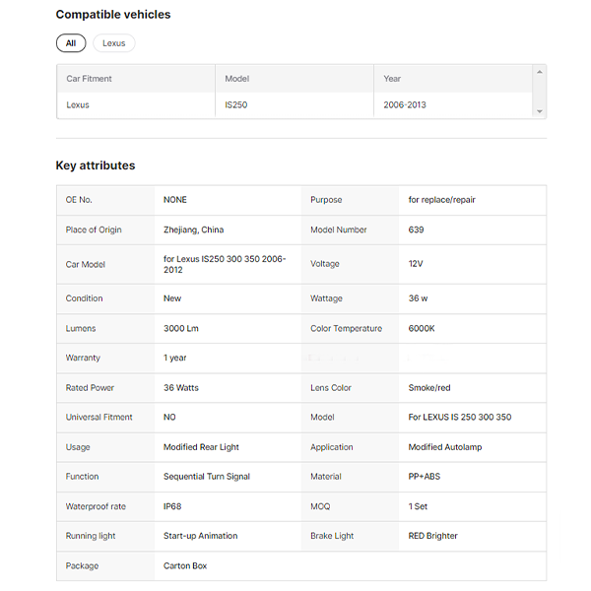Click the Compatible vehicles heading
Screen dimensions: 591x591
coord(112,15)
